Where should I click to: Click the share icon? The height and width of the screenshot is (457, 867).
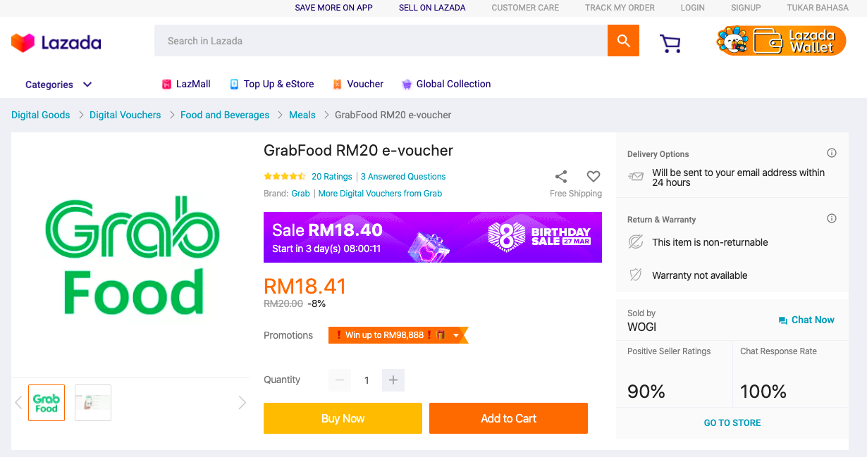point(561,176)
